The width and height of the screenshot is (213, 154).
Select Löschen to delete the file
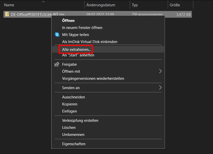pos(69,127)
